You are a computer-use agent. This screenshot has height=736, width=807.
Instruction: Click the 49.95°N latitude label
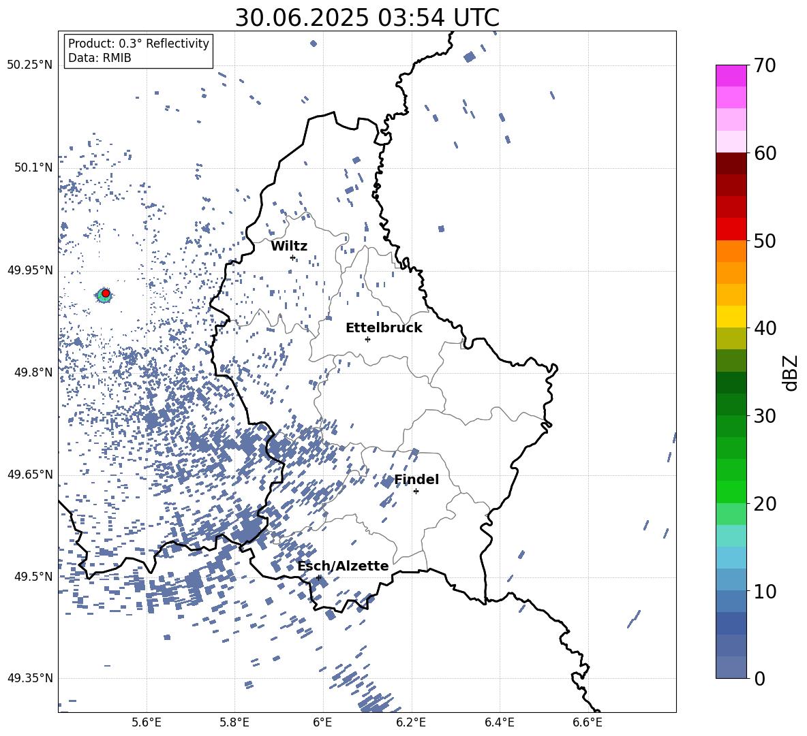[30, 270]
